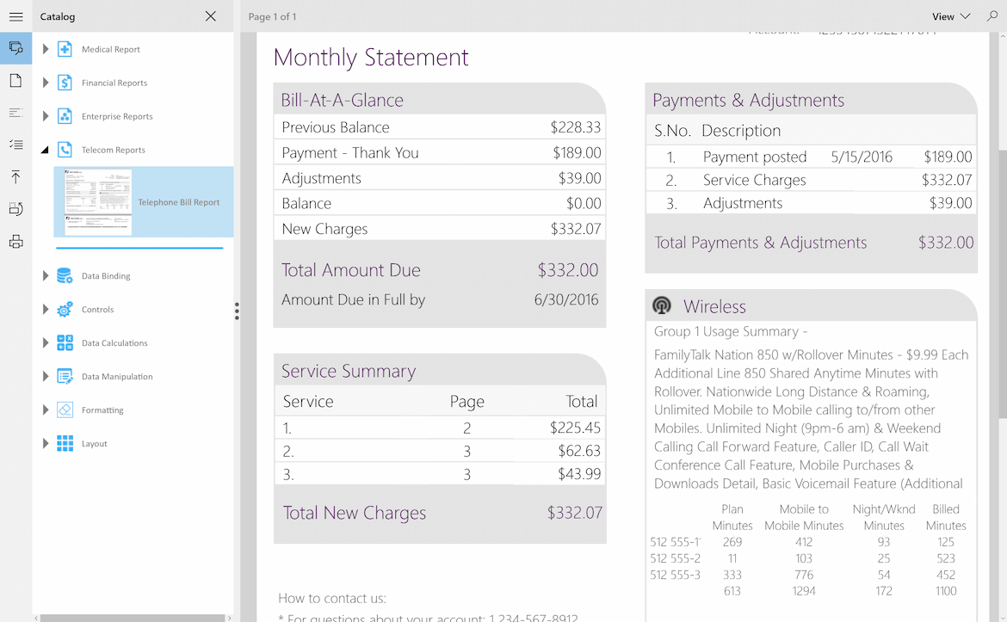This screenshot has height=622, width=1007.
Task: Open the text-lines outline icon in the sidebar
Action: (16, 113)
